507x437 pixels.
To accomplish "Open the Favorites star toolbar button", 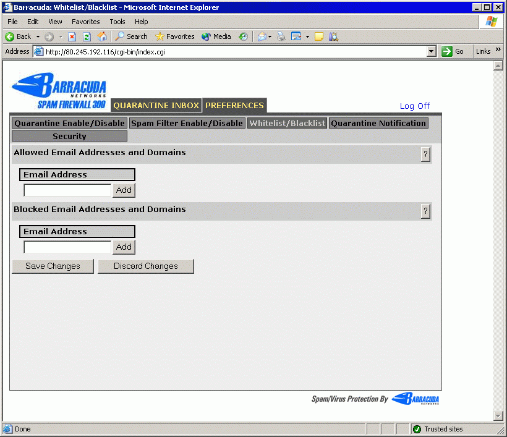I will [174, 36].
